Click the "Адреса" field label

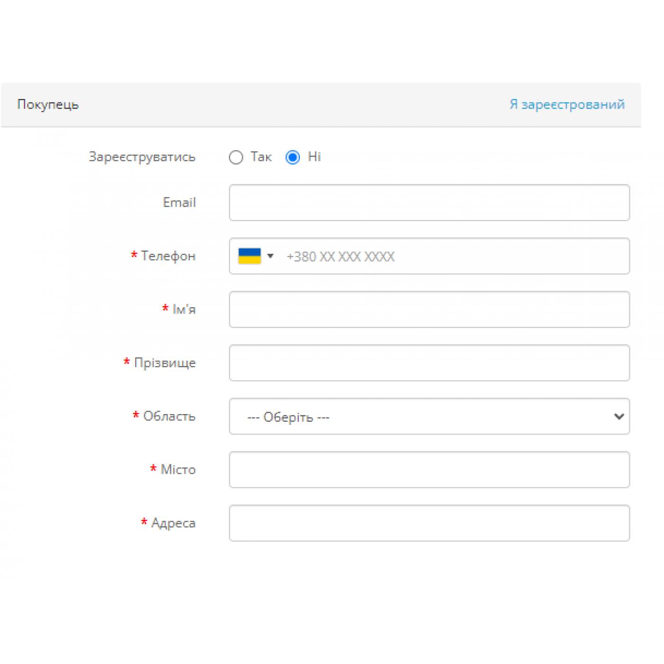173,523
